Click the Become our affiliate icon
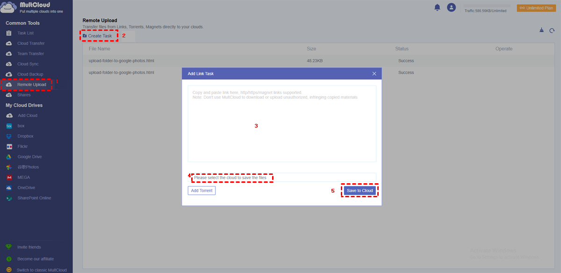 click(9, 259)
